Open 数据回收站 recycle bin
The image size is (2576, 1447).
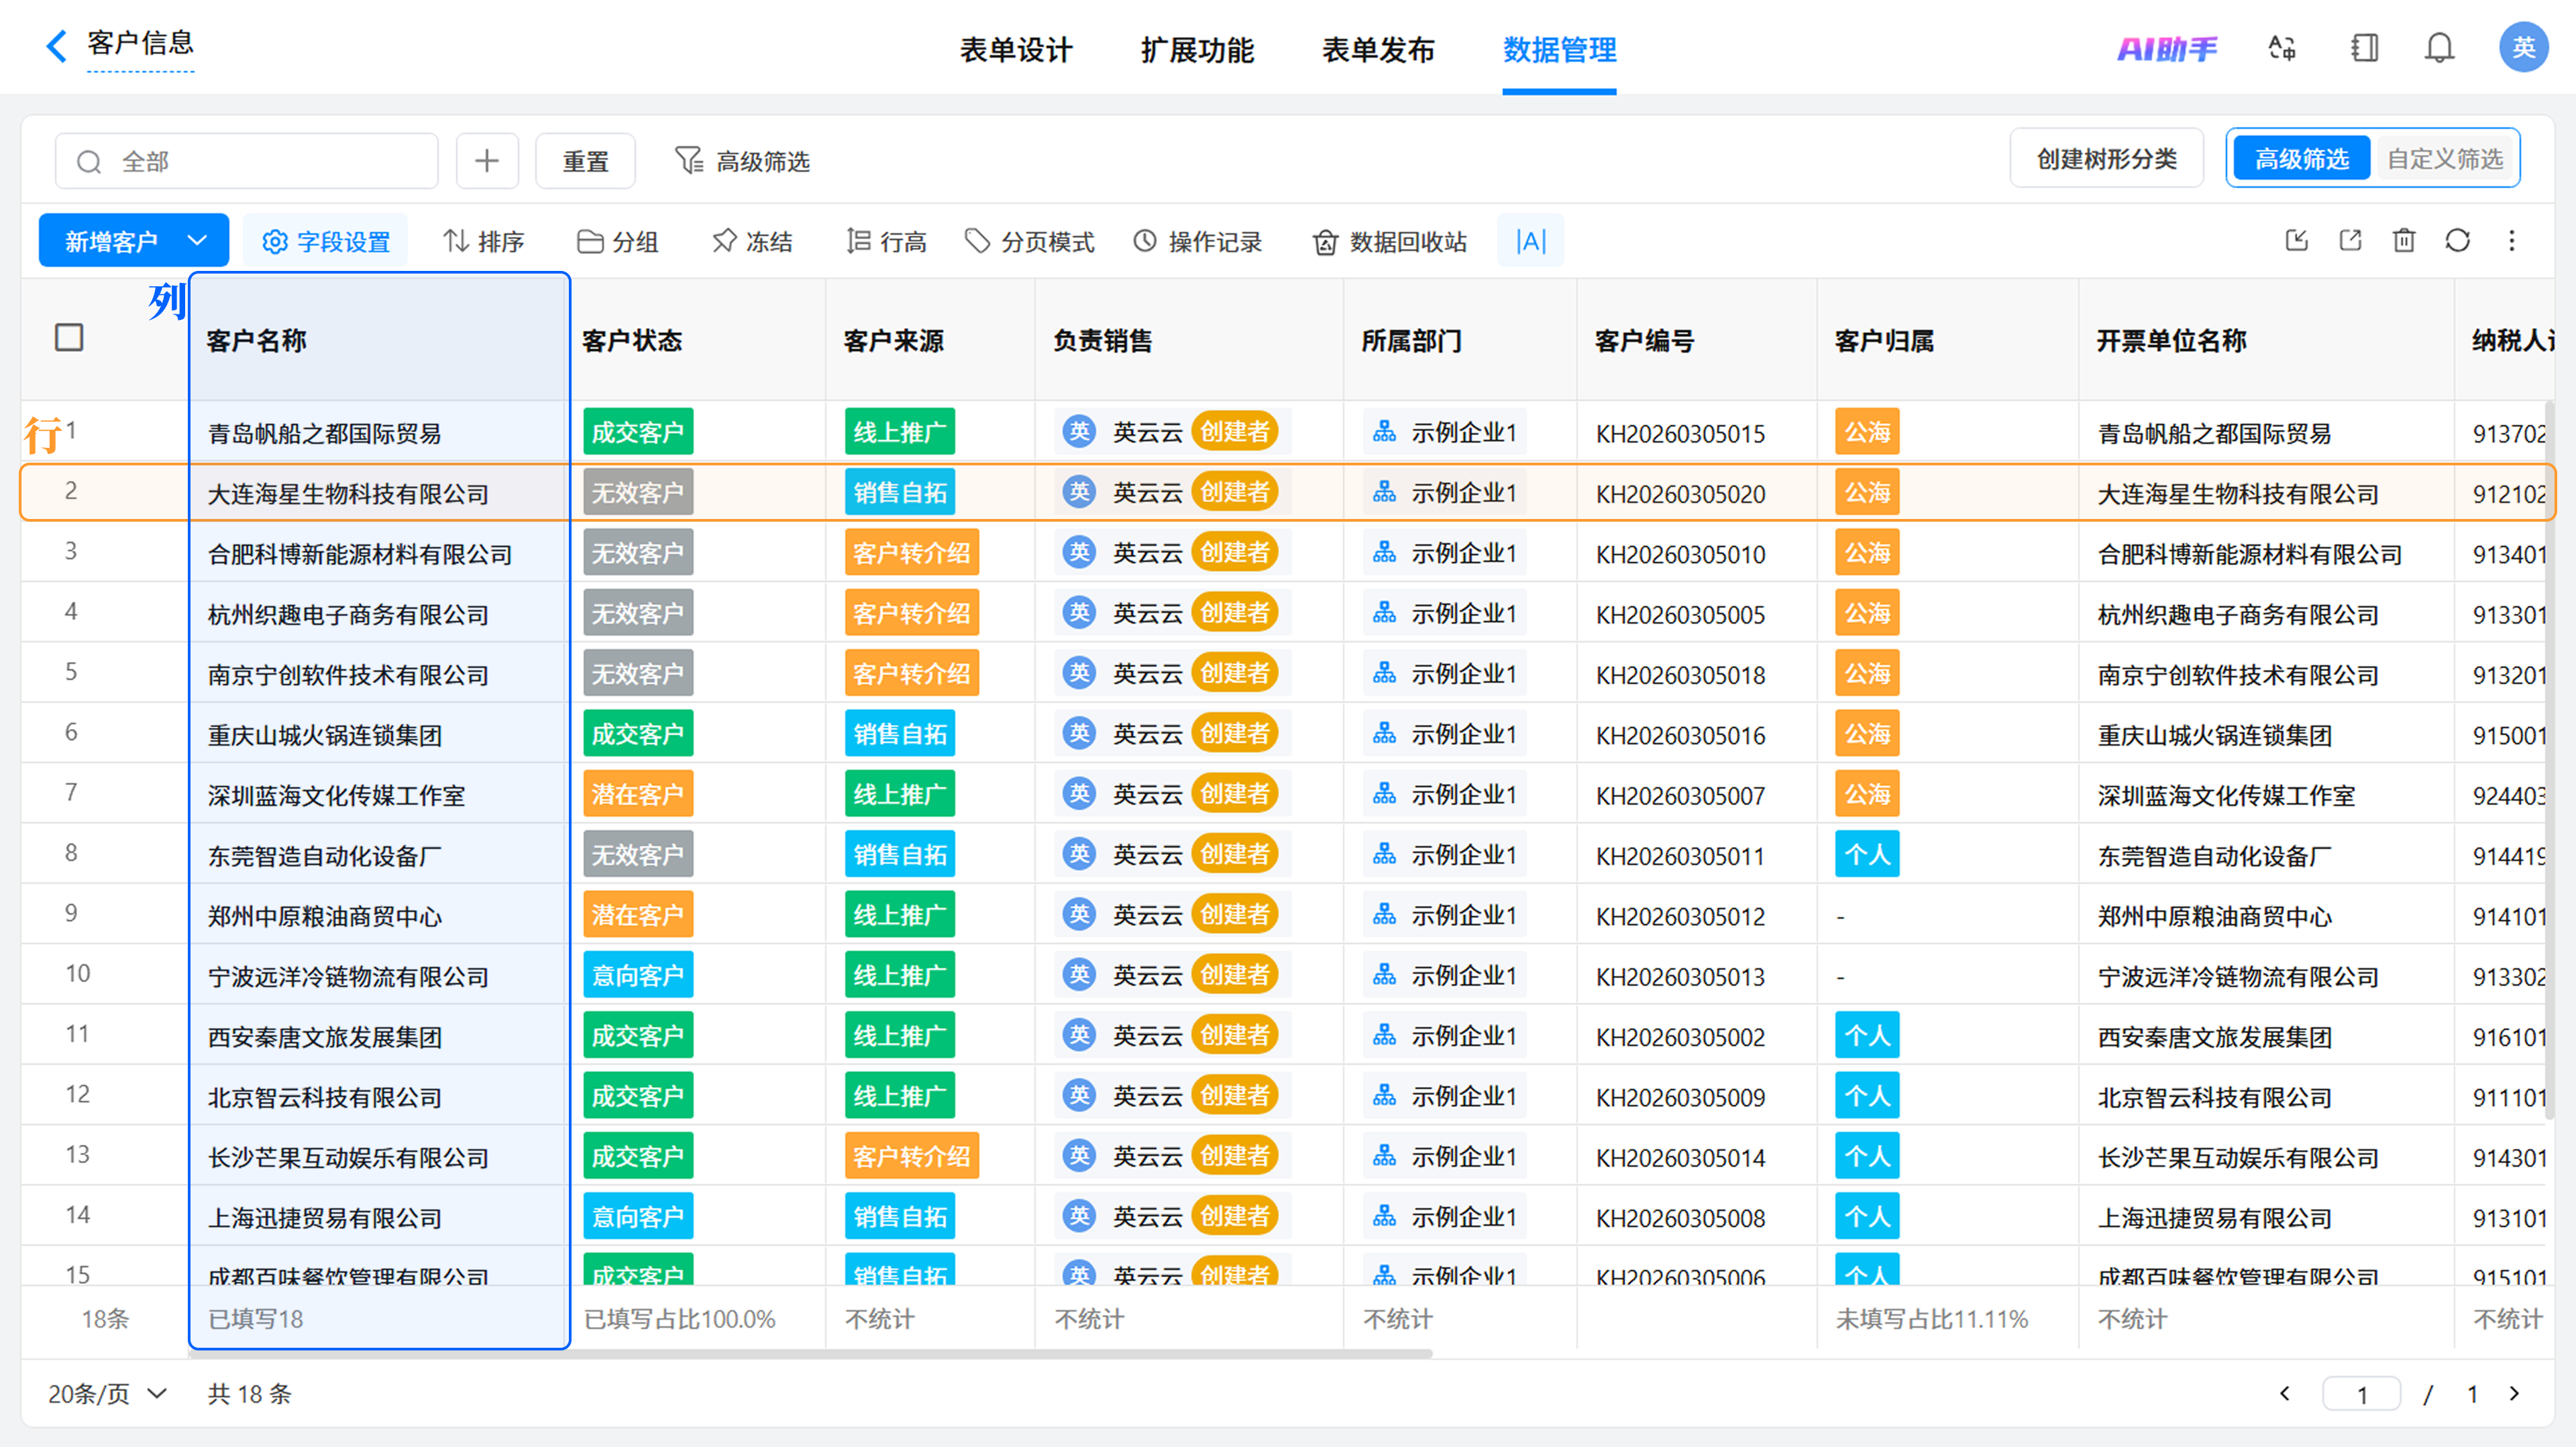pos(1390,241)
